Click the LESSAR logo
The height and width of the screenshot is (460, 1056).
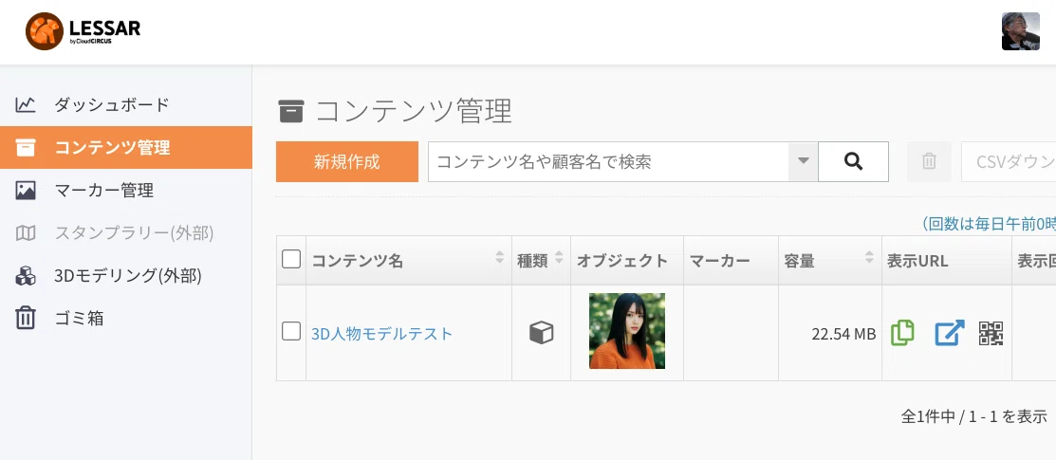point(83,31)
